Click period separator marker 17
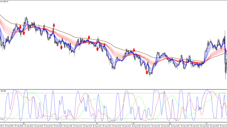The image size is (227, 127). click(60, 123)
